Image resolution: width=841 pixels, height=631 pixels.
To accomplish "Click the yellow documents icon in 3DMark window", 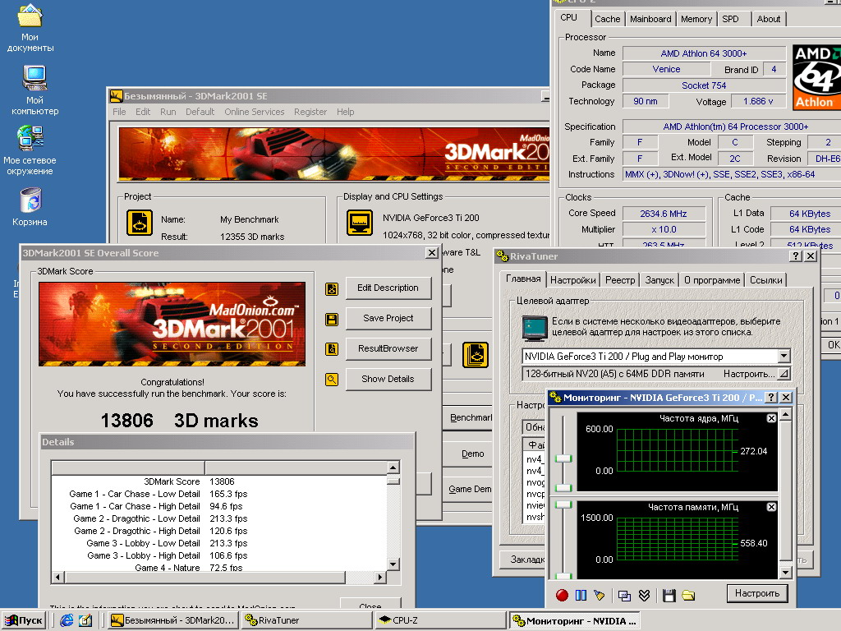I will 476,355.
